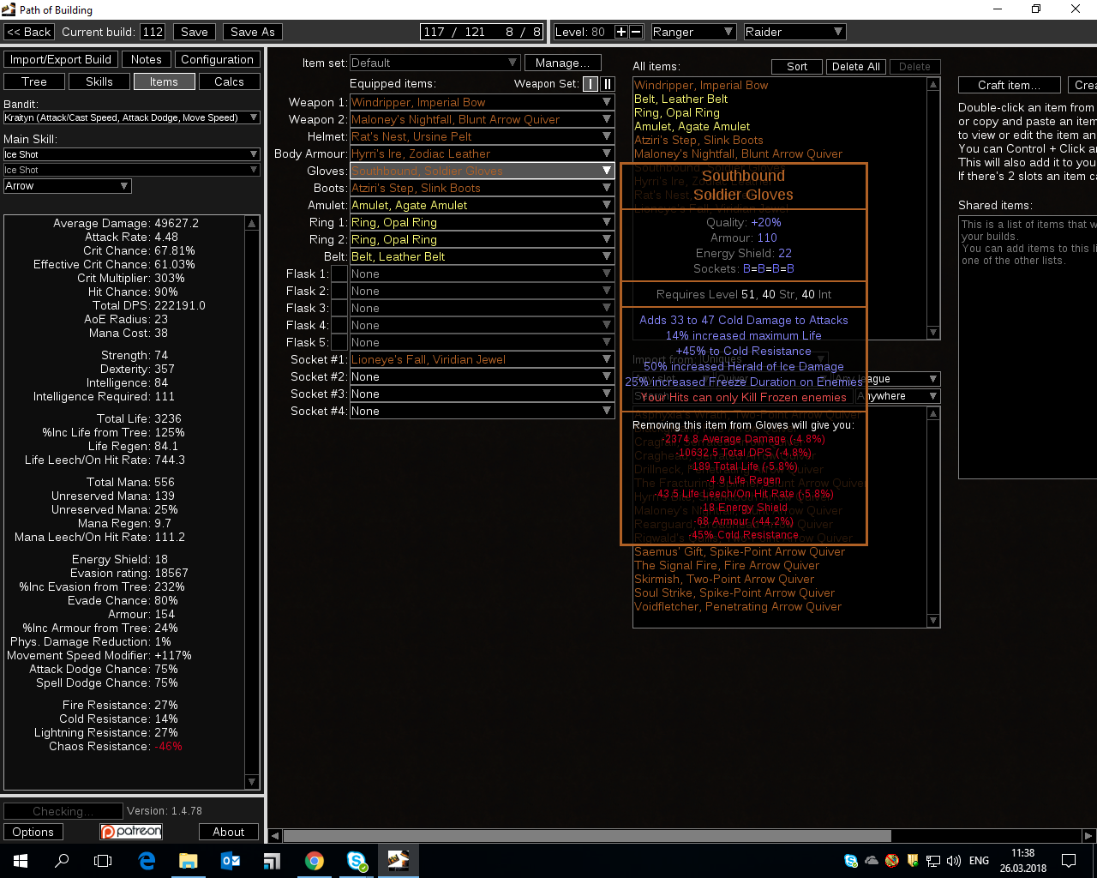Open Weapon 1 Windripper slot dropdown
Viewport: 1097px width, 878px height.
click(x=482, y=102)
